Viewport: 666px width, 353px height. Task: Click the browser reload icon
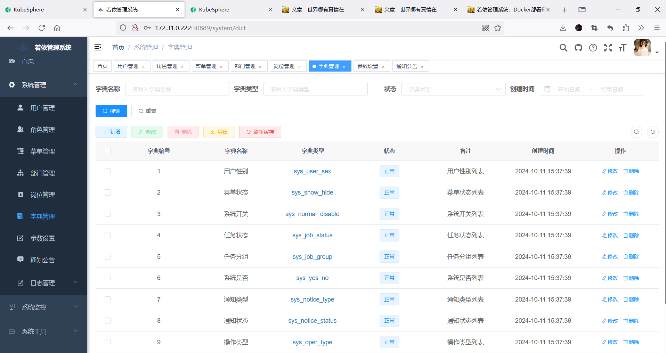point(42,28)
